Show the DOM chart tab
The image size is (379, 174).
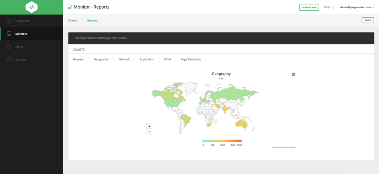point(167,59)
